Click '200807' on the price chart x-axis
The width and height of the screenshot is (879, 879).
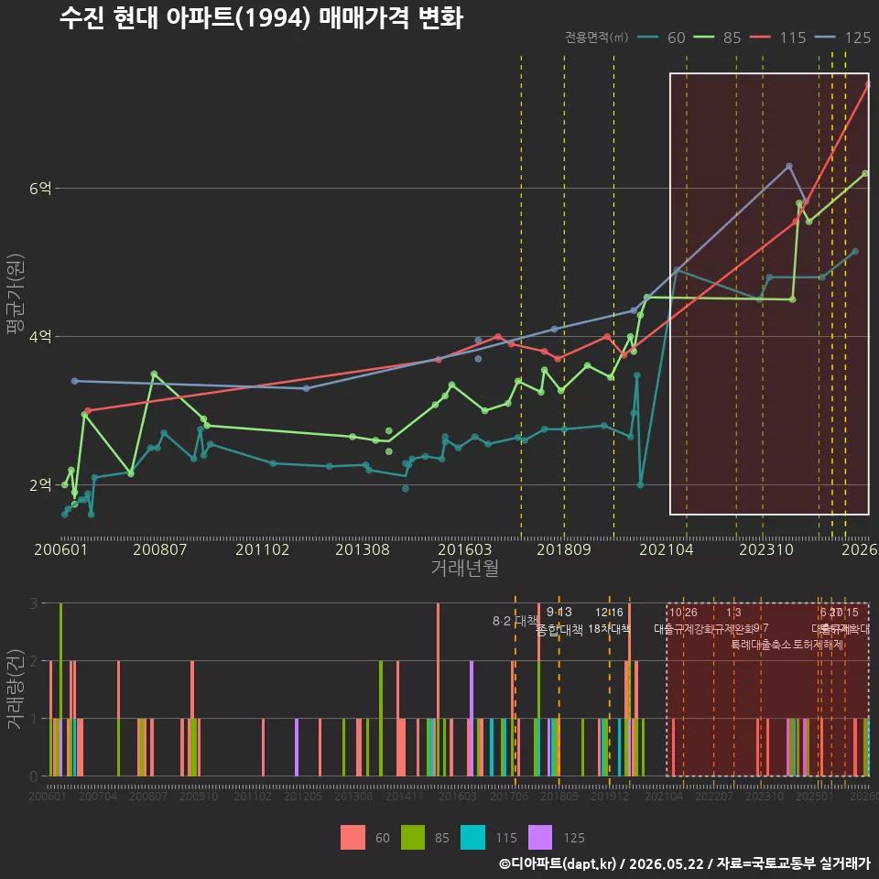(x=159, y=549)
